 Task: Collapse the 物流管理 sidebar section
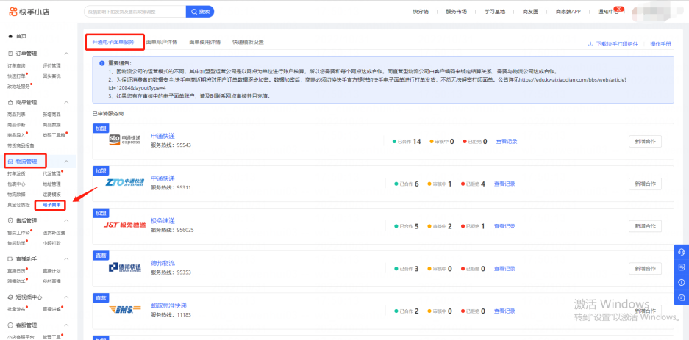tap(68, 161)
